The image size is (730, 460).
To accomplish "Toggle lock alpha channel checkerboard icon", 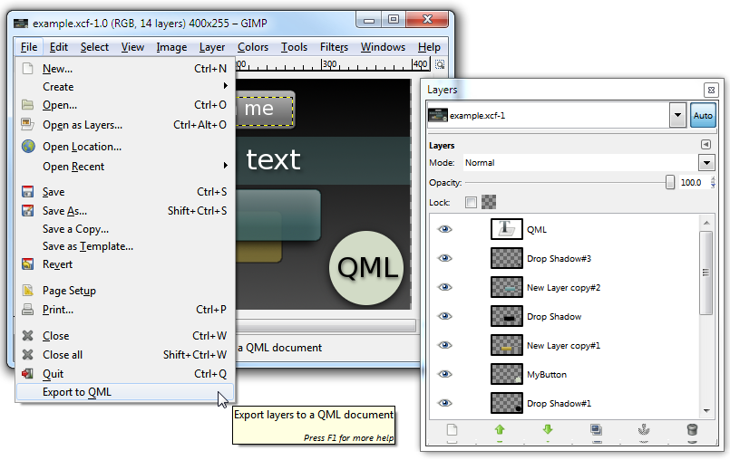I will (x=489, y=202).
